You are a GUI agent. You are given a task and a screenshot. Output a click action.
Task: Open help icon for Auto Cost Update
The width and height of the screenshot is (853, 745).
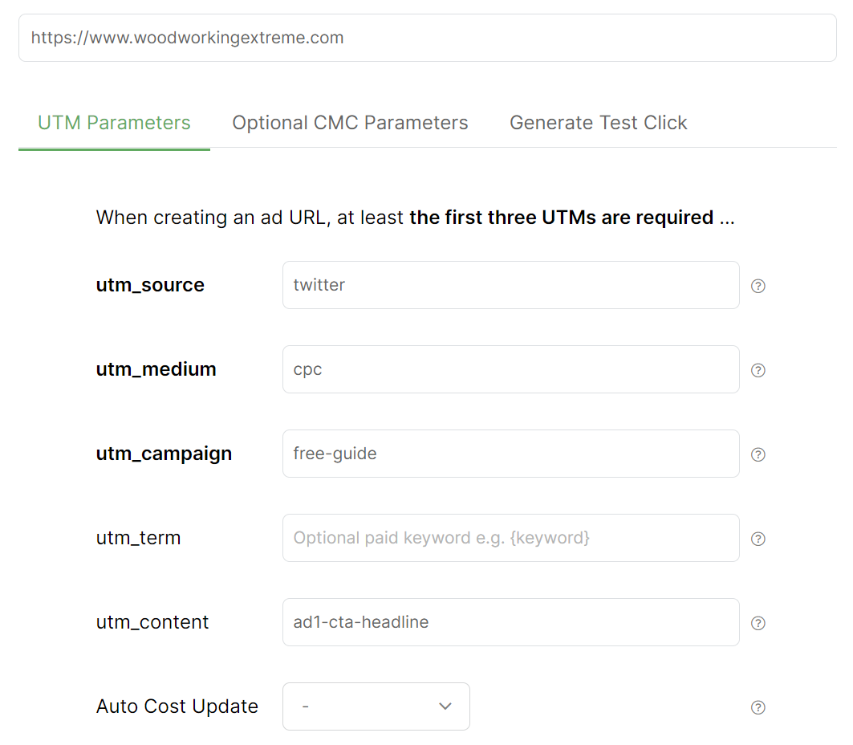[758, 707]
